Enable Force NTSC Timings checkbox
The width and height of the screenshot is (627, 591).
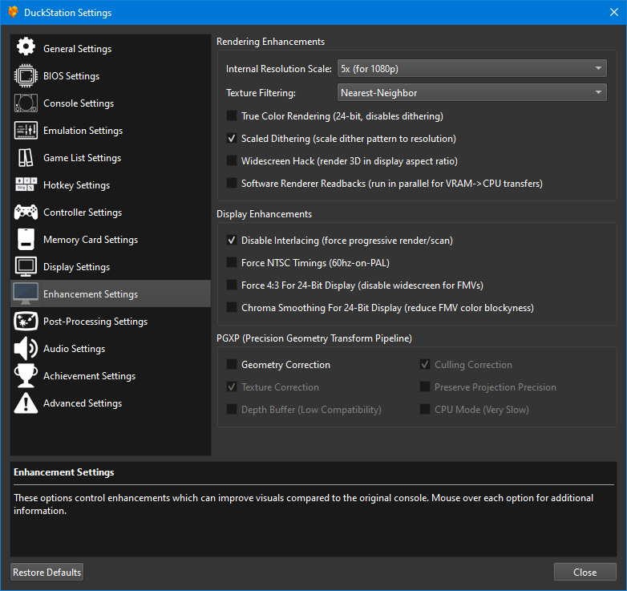tap(232, 263)
